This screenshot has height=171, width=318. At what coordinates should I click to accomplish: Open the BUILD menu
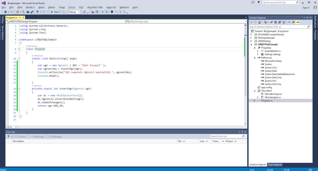(x=41, y=7)
